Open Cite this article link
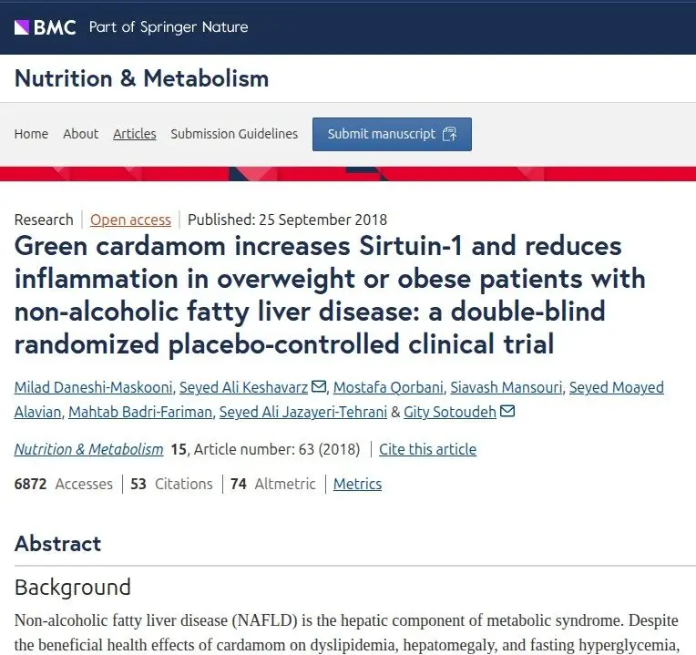The height and width of the screenshot is (655, 696). pyautogui.click(x=427, y=449)
